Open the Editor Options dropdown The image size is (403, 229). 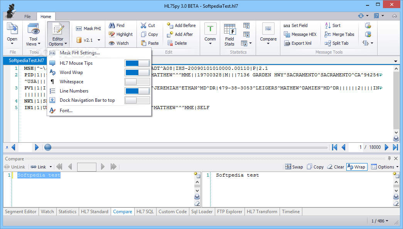coord(58,35)
